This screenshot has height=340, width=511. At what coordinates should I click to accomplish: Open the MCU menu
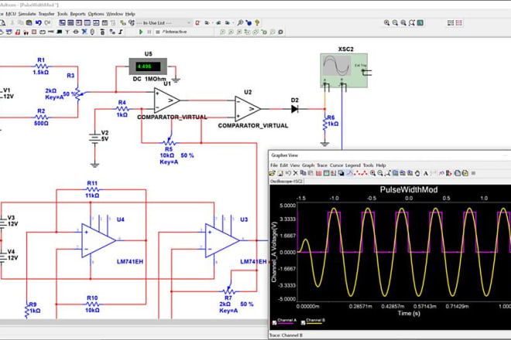coord(11,14)
